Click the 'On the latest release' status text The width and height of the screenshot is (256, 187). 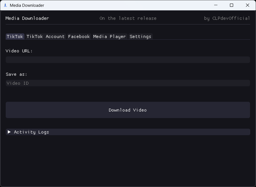click(x=128, y=18)
